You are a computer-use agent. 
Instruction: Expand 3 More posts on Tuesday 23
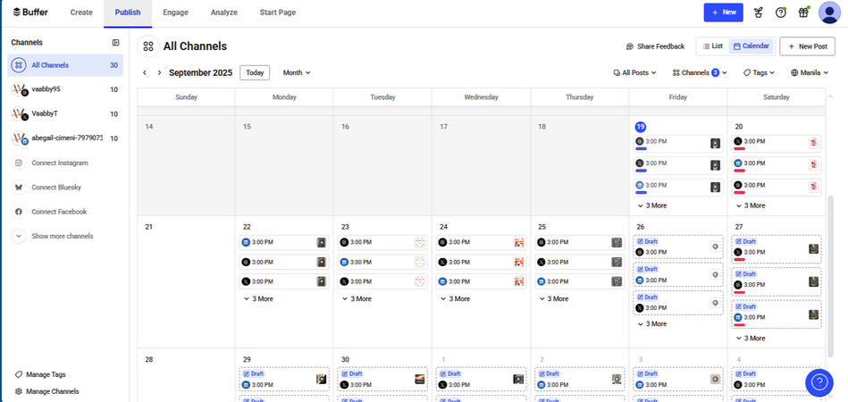357,298
